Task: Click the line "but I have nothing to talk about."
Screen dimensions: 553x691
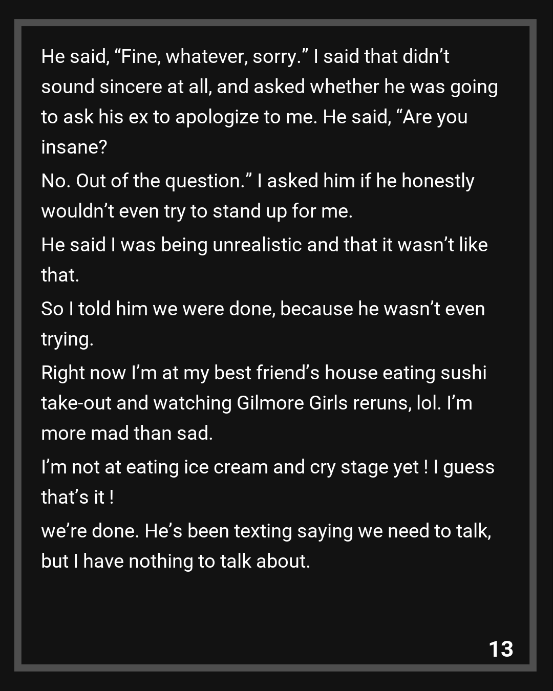Action: (x=176, y=562)
